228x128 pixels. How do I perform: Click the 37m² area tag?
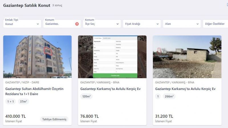tap(23, 102)
